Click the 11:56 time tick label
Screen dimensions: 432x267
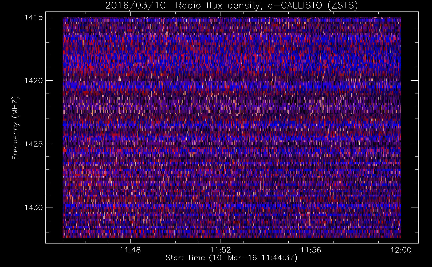pos(311,250)
